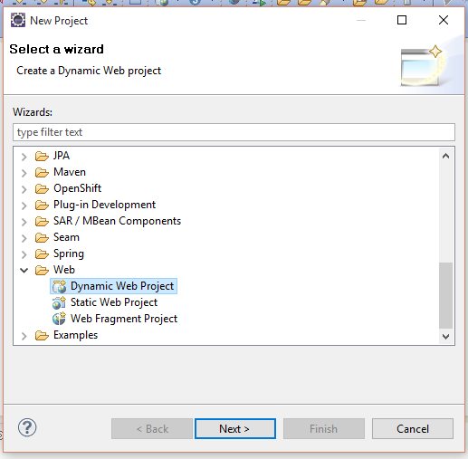Select the SAR / MBean Components text label

(117, 221)
